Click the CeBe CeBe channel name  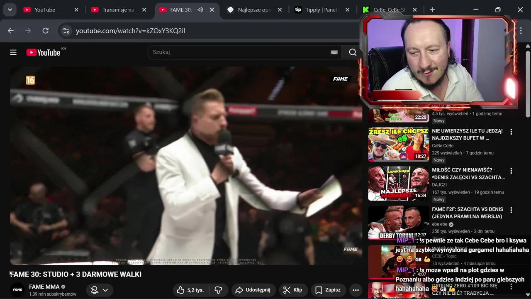click(x=443, y=146)
